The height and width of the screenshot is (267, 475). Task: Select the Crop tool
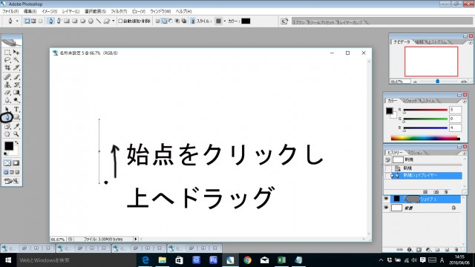[7, 67]
